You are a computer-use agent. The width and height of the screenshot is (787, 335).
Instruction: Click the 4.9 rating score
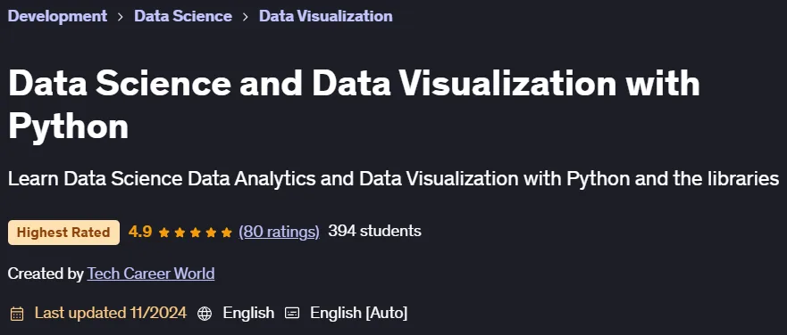(x=140, y=232)
